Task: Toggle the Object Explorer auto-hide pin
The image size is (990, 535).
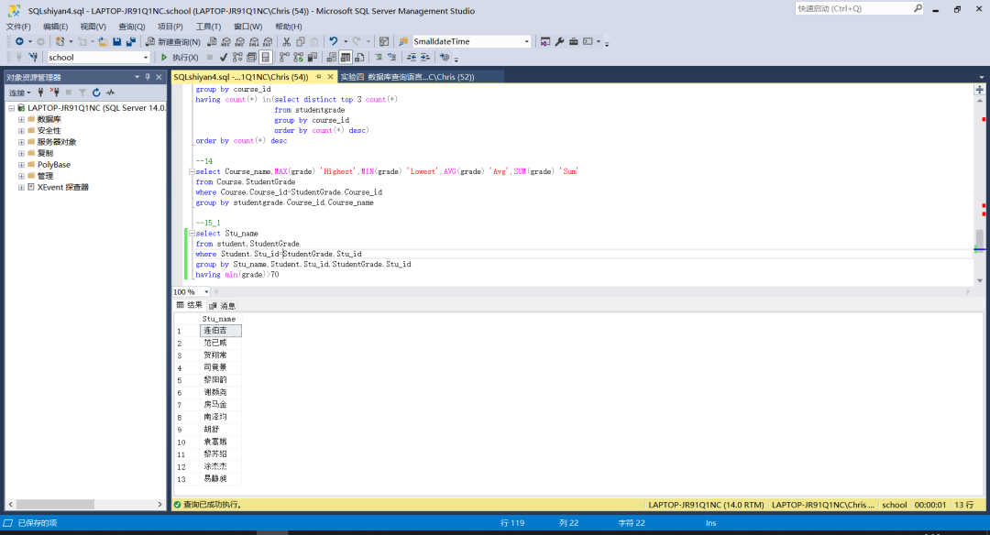Action: coord(147,77)
